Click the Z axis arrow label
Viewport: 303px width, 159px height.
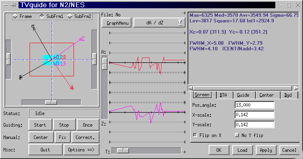click(83, 39)
